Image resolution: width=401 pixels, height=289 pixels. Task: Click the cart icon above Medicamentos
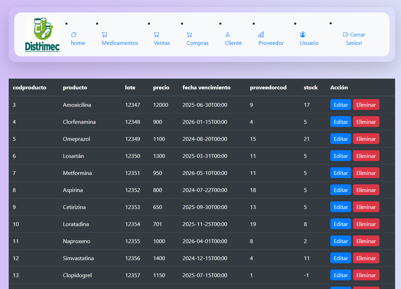click(104, 34)
